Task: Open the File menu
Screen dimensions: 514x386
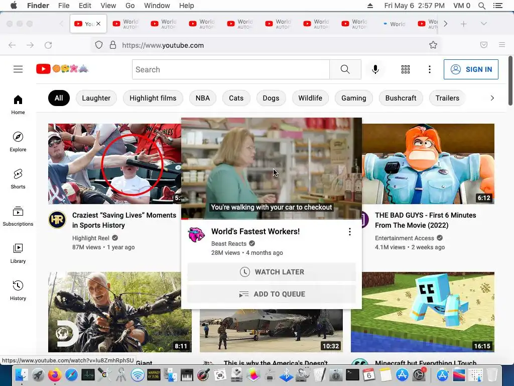Action: pyautogui.click(x=64, y=6)
